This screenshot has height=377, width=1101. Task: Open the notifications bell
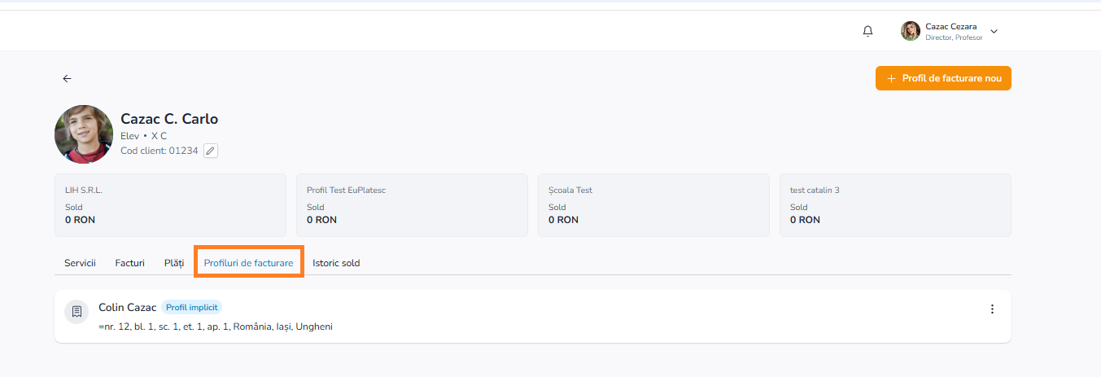[867, 31]
